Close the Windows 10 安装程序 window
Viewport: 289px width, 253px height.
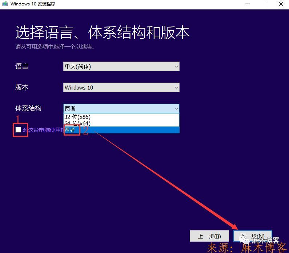click(x=281, y=4)
